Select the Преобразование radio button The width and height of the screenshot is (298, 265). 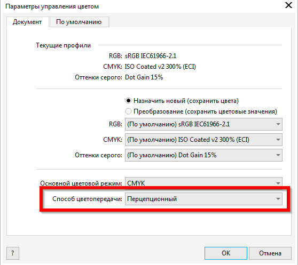(129, 111)
